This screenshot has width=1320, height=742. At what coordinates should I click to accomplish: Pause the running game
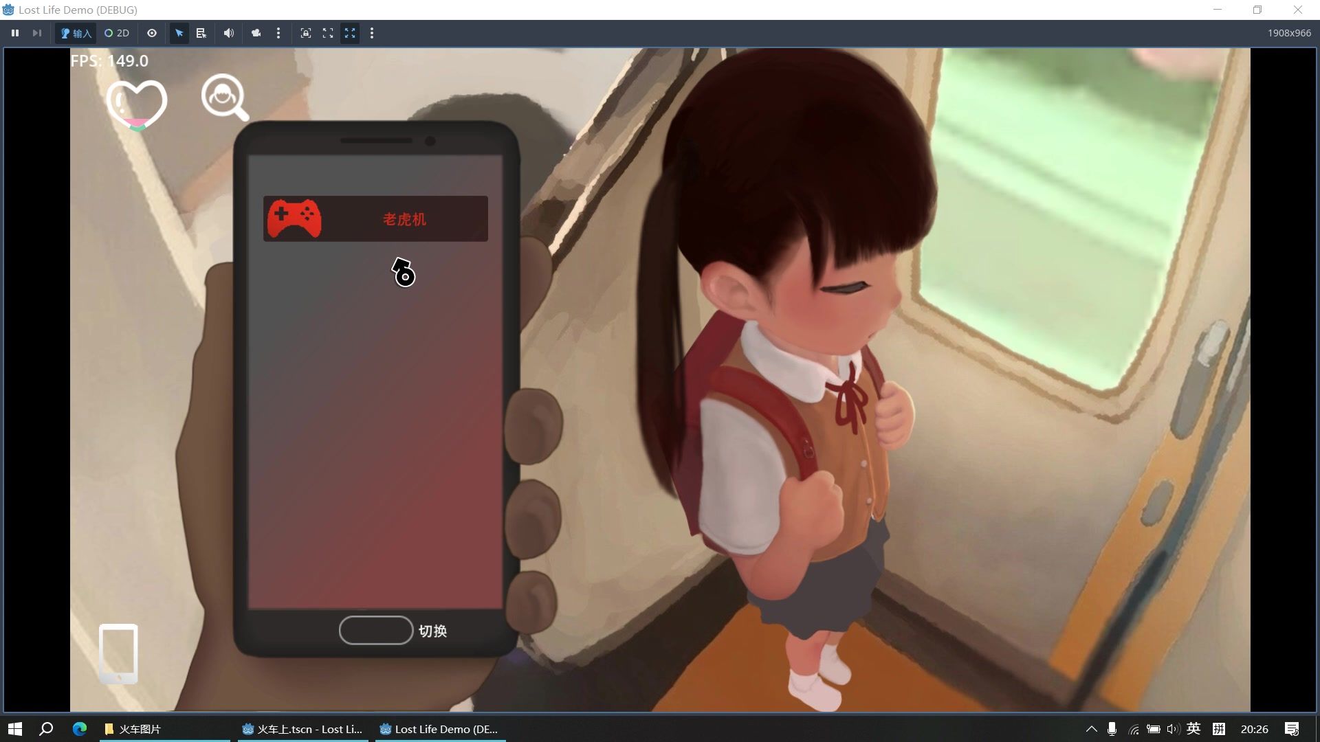(x=14, y=33)
